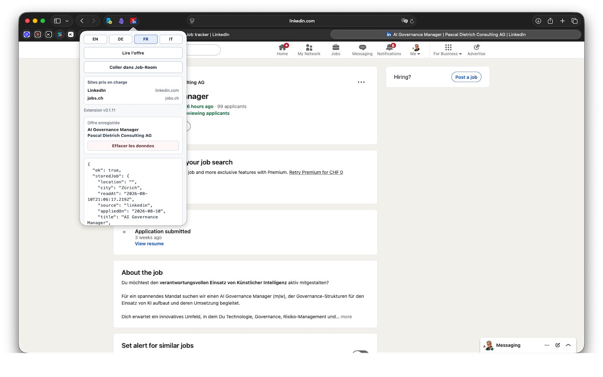
Task: Open the blue document extension icon in toolbar
Action: coord(109,21)
